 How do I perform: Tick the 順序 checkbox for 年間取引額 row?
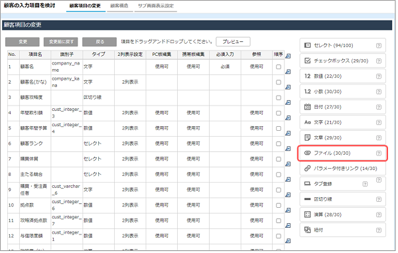click(279, 113)
